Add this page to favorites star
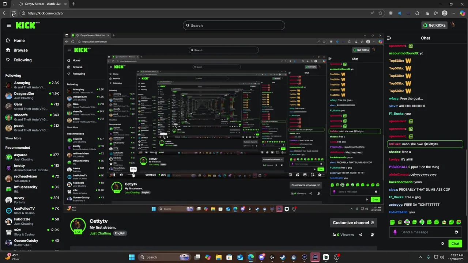This screenshot has height=263, width=468. pyautogui.click(x=380, y=13)
